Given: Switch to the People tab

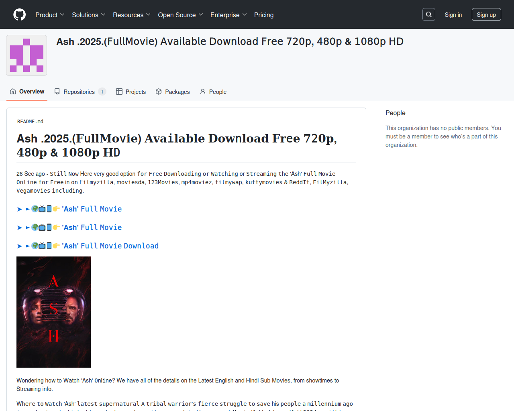Looking at the screenshot, I should pyautogui.click(x=213, y=92).
